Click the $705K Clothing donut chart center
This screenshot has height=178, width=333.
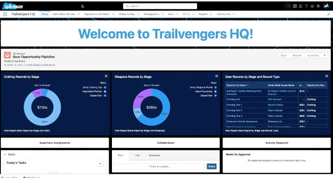click(x=42, y=108)
